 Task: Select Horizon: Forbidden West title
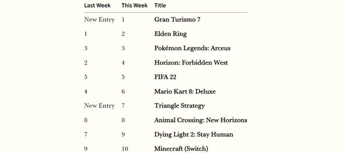[191, 63]
